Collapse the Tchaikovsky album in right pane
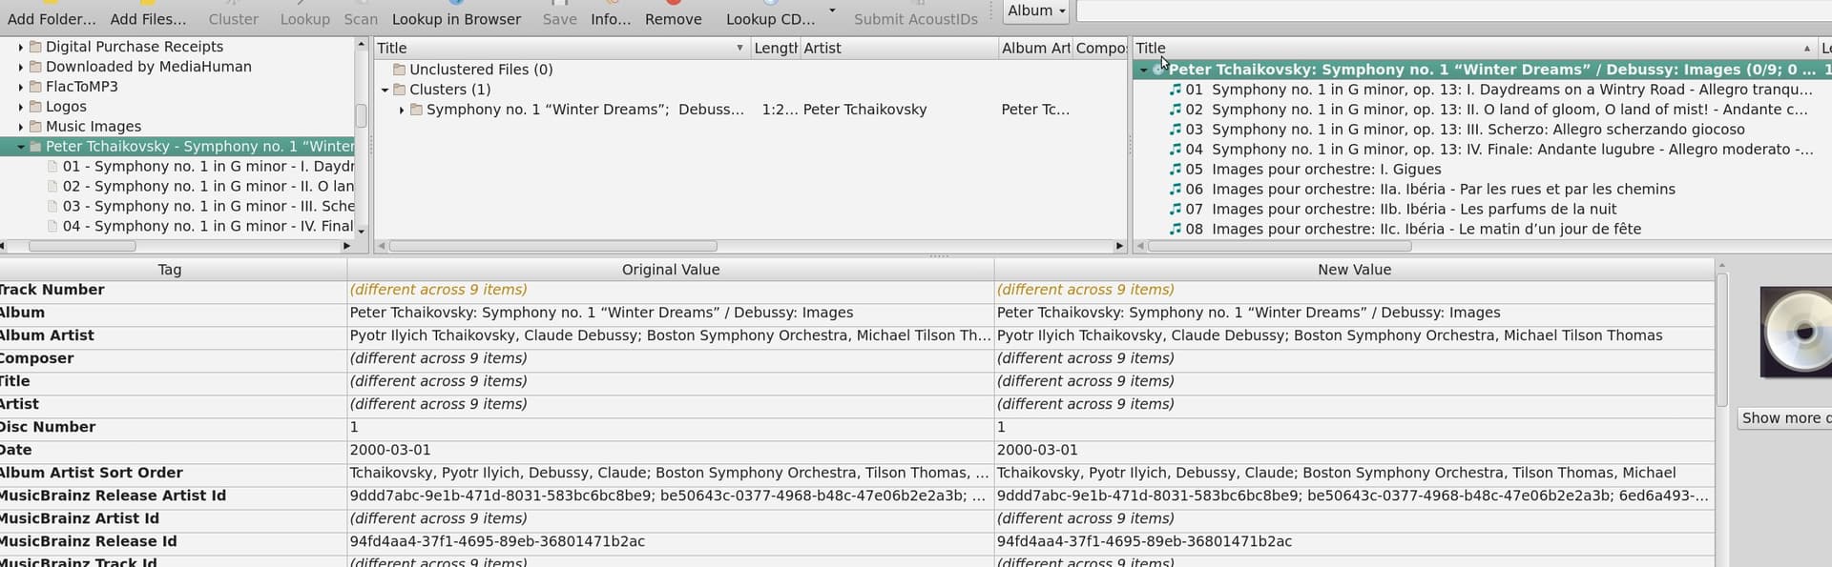Viewport: 1832px width, 567px height. pos(1143,71)
